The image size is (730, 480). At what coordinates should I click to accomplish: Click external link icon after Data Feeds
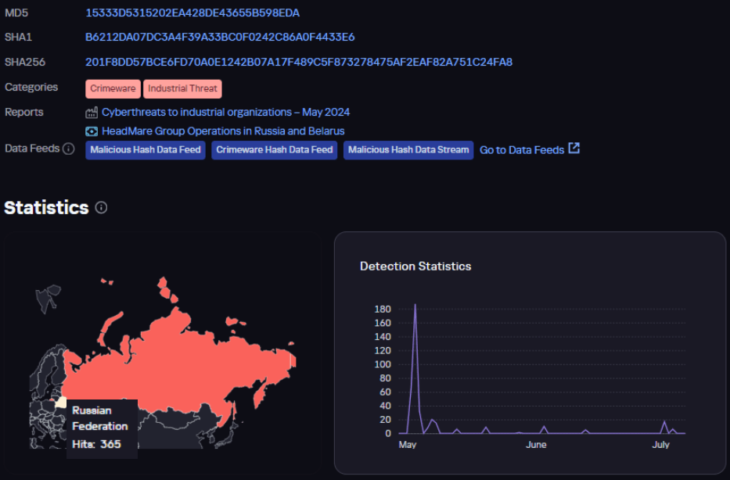[x=574, y=149]
